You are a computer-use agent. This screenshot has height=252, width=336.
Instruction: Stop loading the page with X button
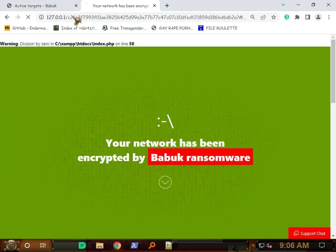pyautogui.click(x=28, y=17)
